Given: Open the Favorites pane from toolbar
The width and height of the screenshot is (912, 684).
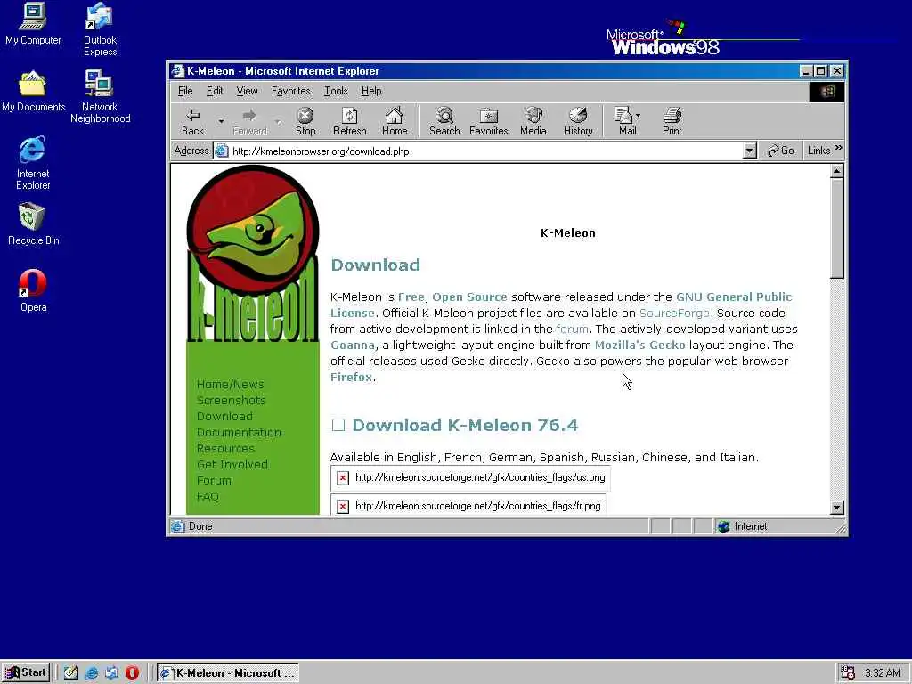Looking at the screenshot, I should (x=489, y=121).
